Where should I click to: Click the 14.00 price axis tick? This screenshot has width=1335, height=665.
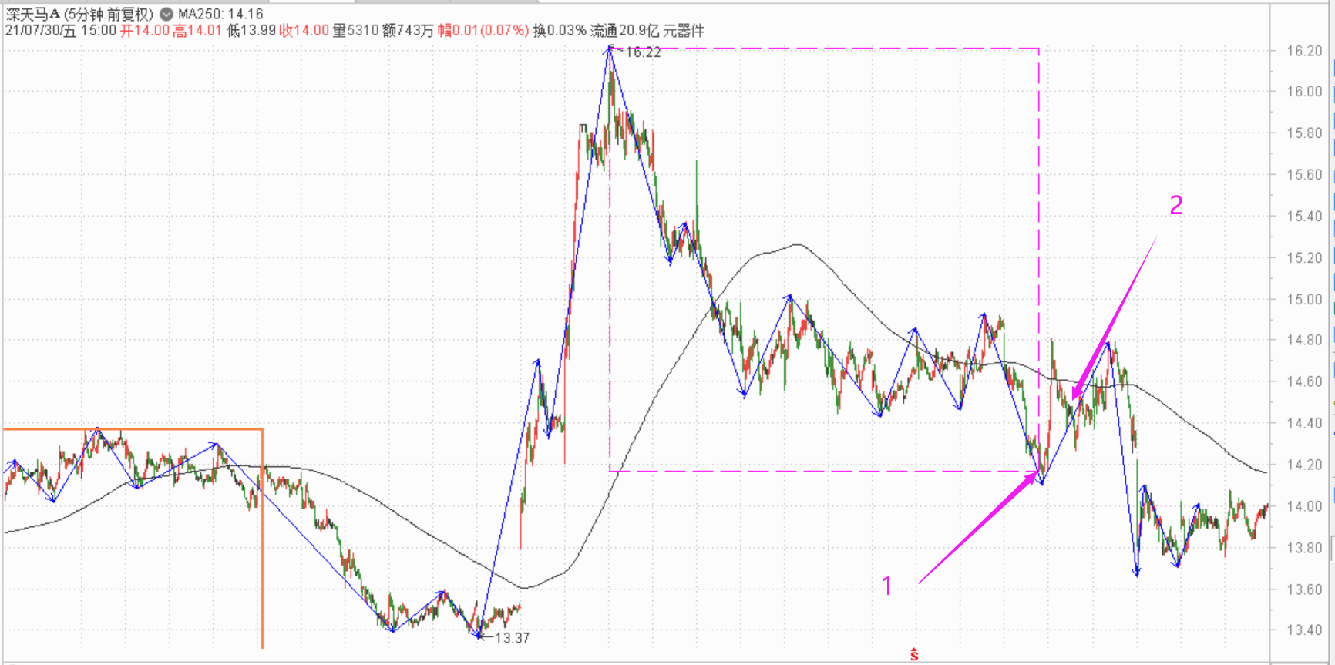(1304, 506)
